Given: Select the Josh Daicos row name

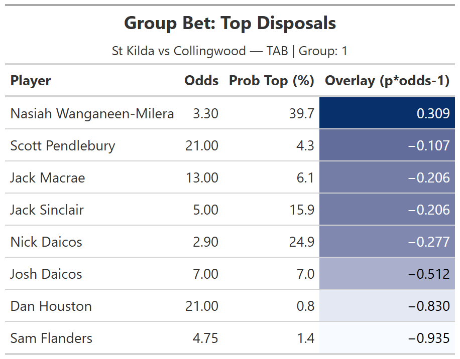Looking at the screenshot, I should tap(46, 274).
